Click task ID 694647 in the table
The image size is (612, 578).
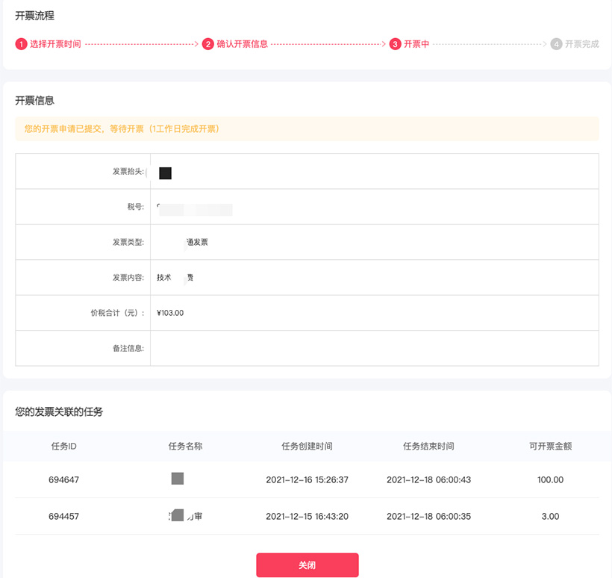pyautogui.click(x=63, y=479)
